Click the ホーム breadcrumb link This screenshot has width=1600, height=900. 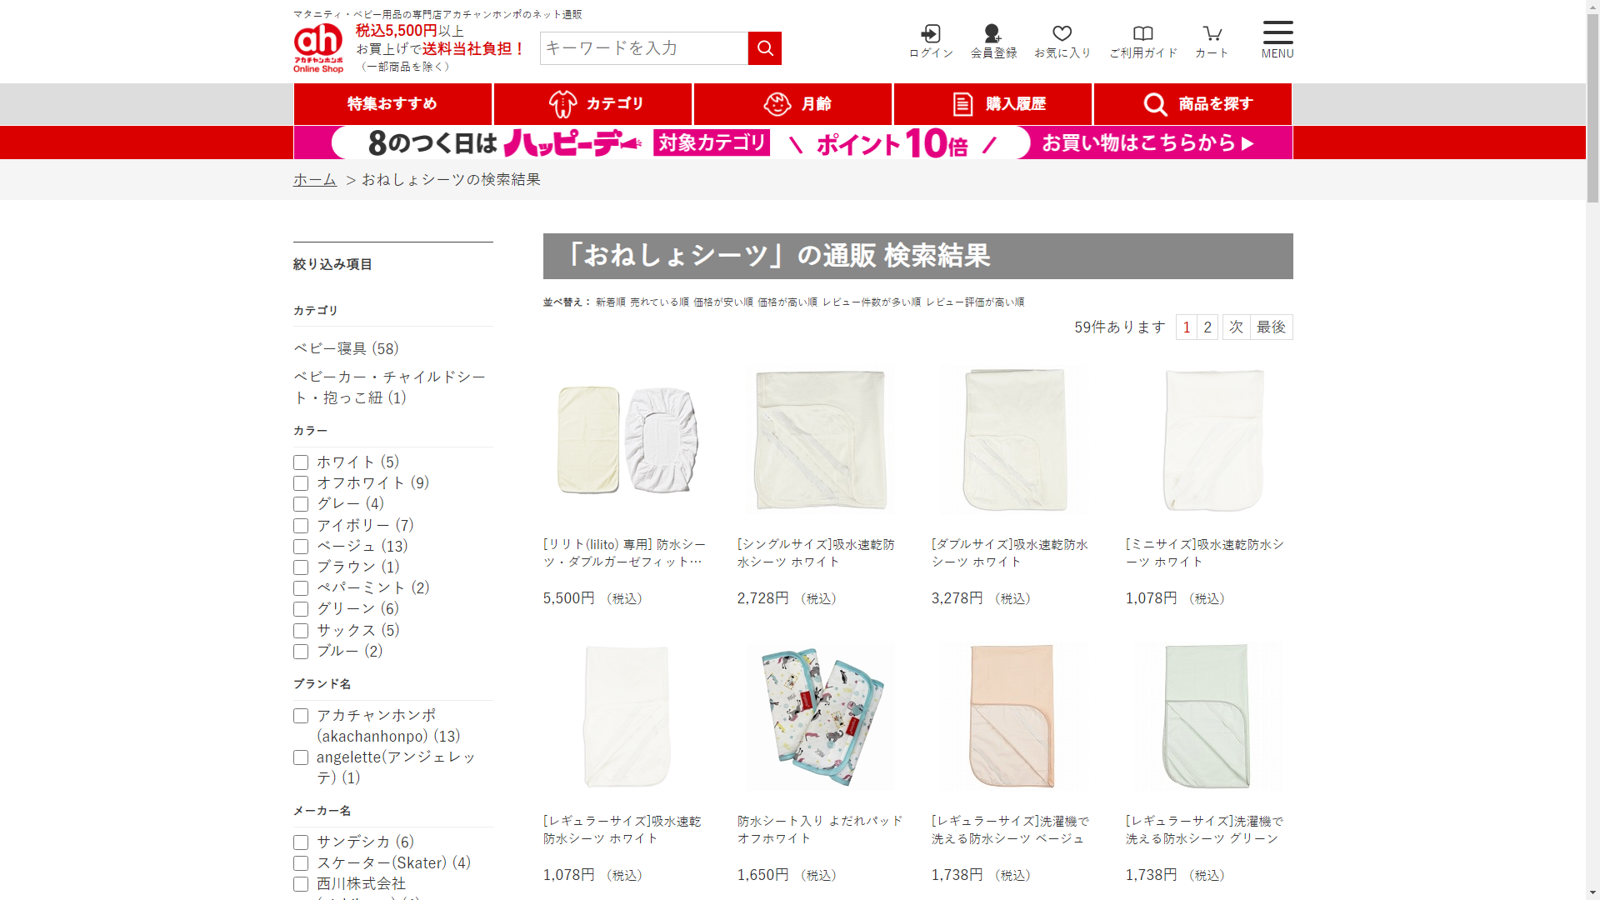(x=315, y=179)
